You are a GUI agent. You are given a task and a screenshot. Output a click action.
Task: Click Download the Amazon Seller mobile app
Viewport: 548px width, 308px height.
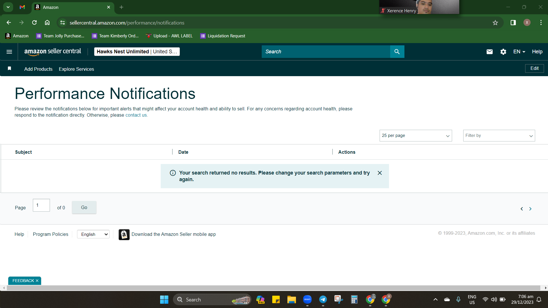[x=174, y=234]
